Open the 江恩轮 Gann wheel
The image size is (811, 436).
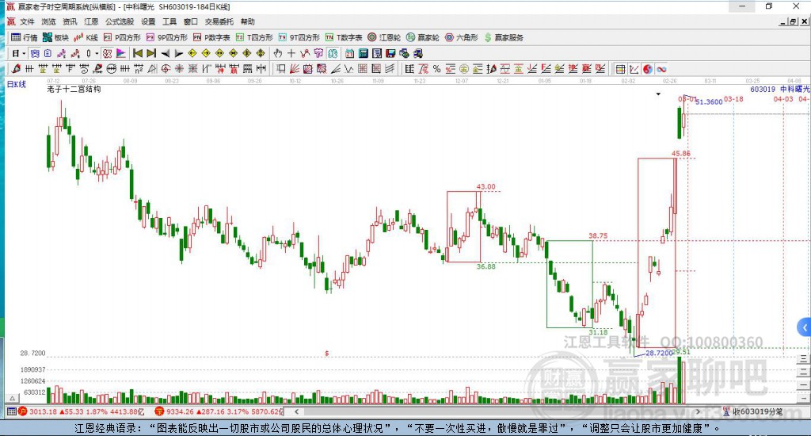384,37
